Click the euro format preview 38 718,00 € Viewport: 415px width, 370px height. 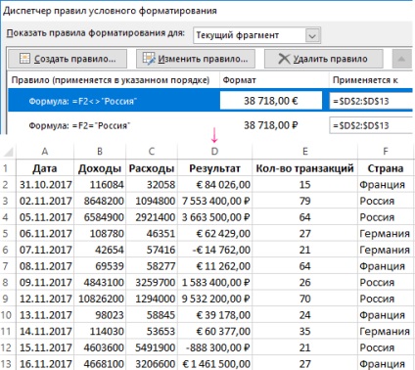(271, 101)
